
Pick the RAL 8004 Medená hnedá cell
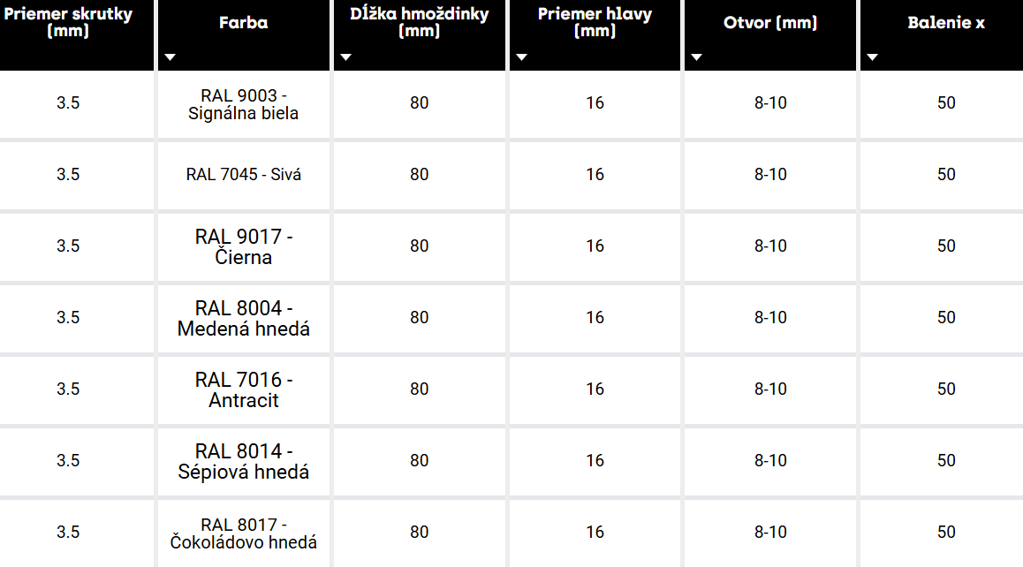click(244, 319)
